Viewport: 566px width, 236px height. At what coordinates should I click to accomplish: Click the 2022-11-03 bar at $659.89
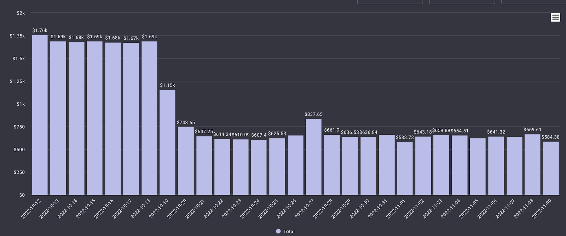(441, 165)
